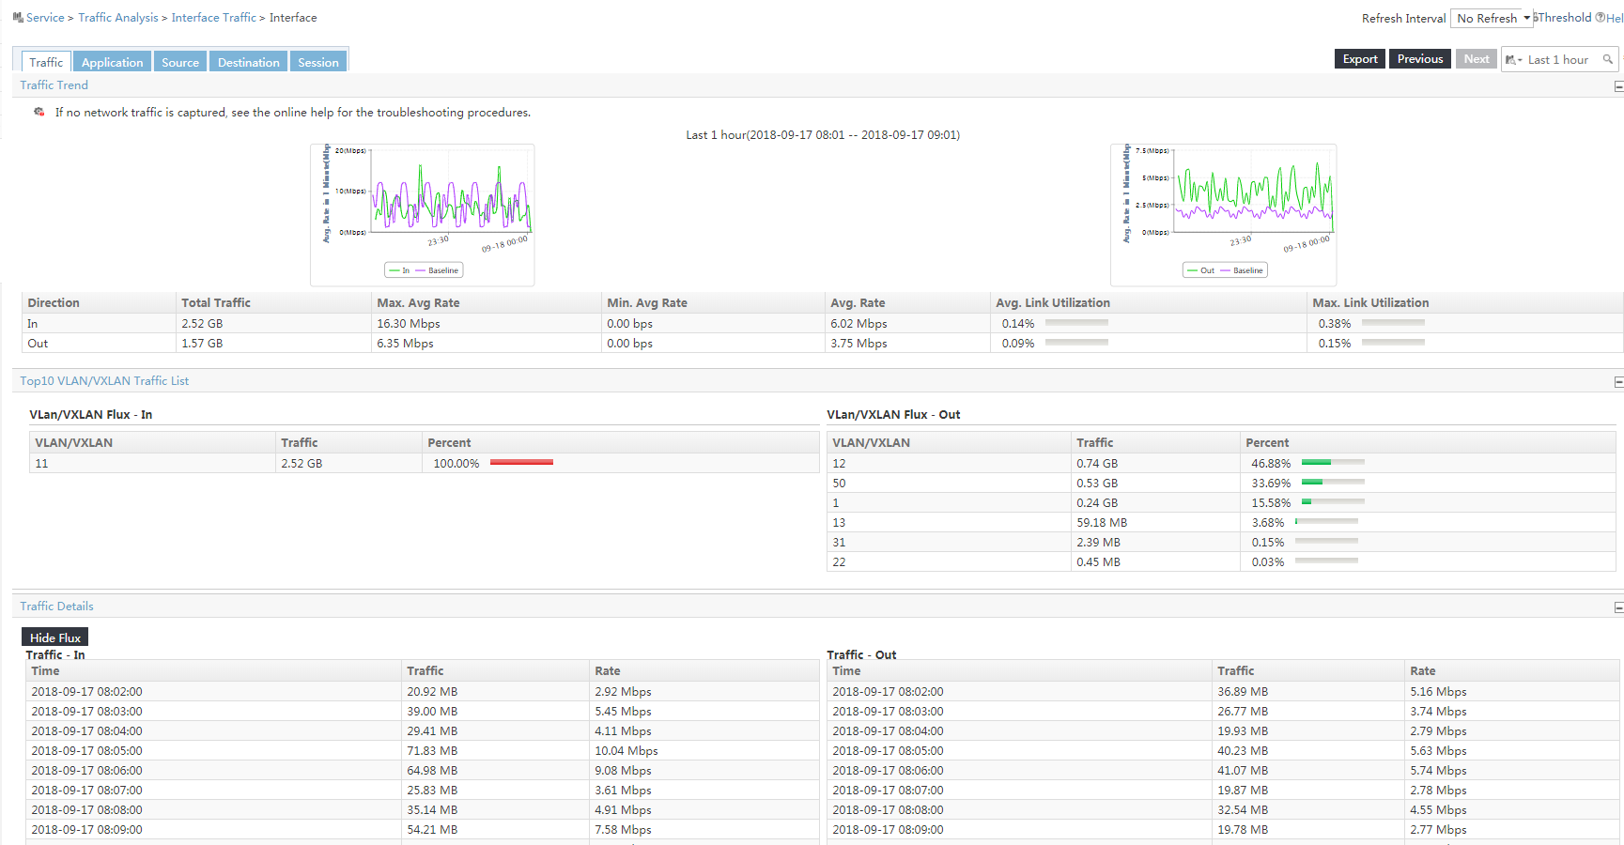This screenshot has width=1624, height=845.
Task: Click the Traffic-In 08:09:00 row's 54.21 MB
Action: point(432,829)
